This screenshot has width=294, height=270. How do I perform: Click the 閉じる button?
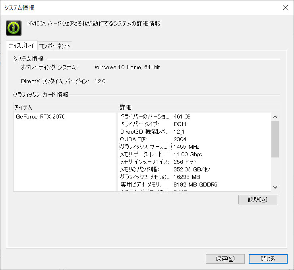pyautogui.click(x=268, y=259)
